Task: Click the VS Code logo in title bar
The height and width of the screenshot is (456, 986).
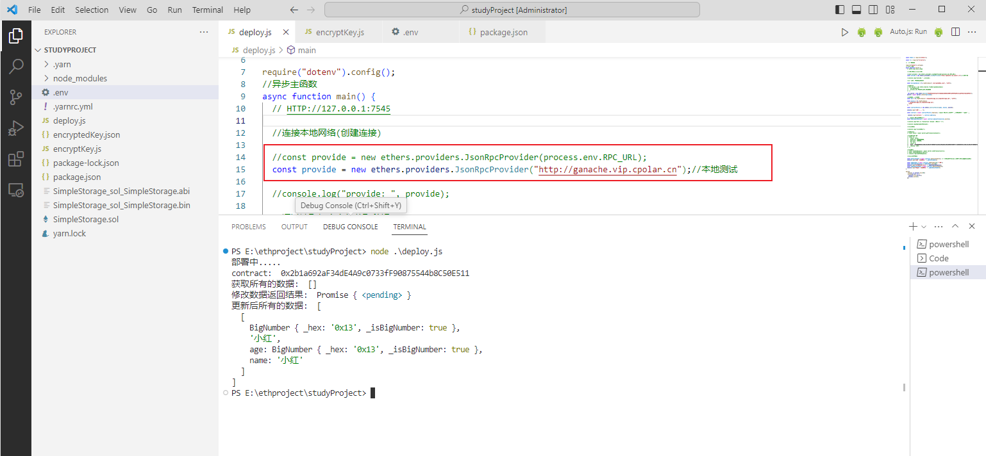Action: (x=12, y=10)
